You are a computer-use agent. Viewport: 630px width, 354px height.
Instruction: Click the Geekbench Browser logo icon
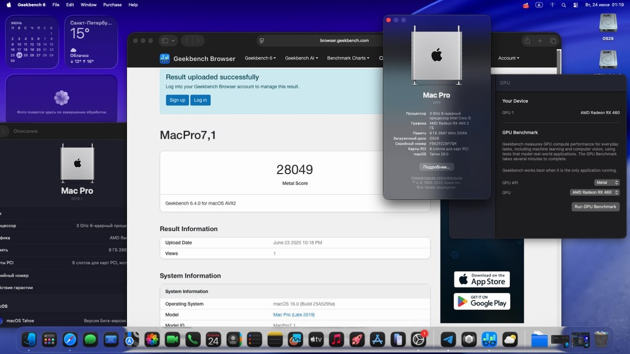(x=165, y=58)
